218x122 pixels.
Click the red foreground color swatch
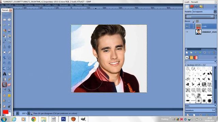pos(5,112)
